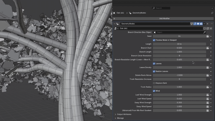Click the Add Modifier button

163,19
